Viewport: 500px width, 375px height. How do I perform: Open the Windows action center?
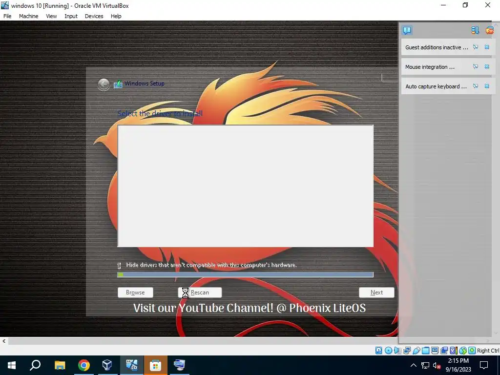(x=484, y=365)
